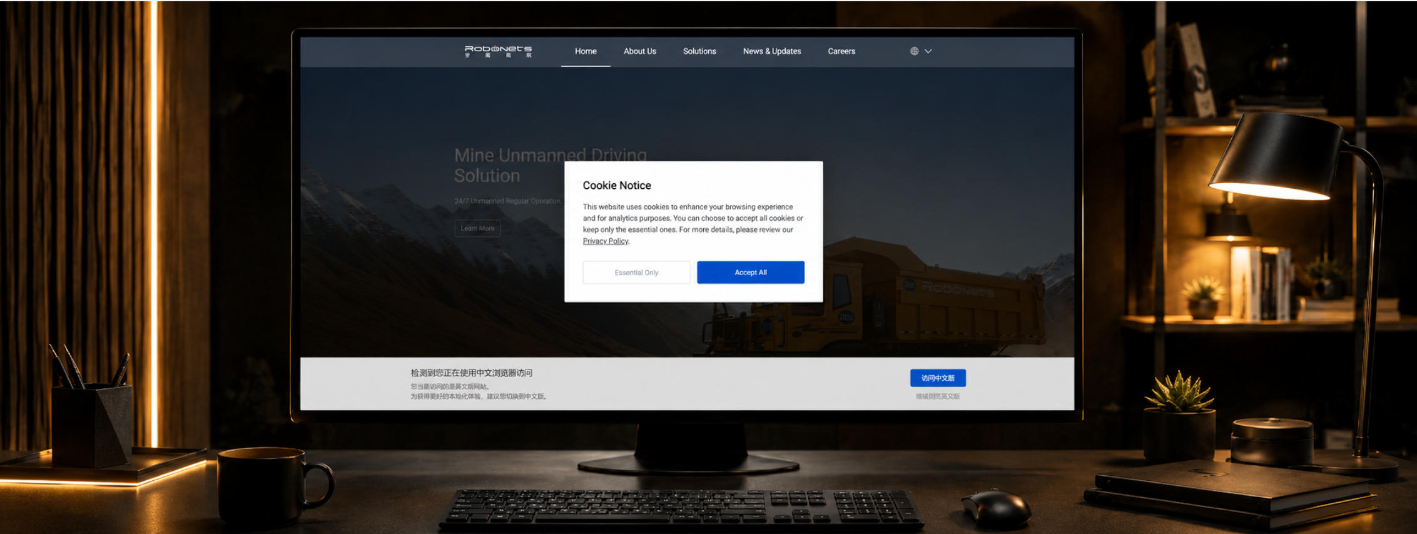Open the Robonets logo homepage link
This screenshot has height=534, width=1417.
(x=498, y=51)
